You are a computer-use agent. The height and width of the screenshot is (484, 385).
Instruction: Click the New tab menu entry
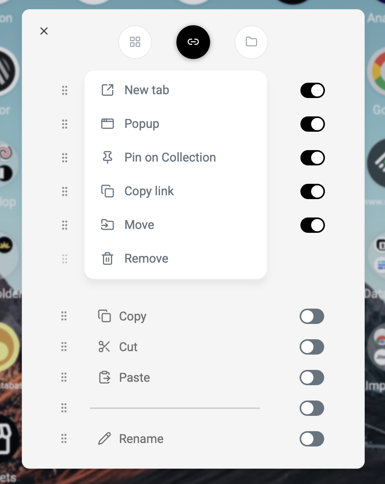click(147, 90)
